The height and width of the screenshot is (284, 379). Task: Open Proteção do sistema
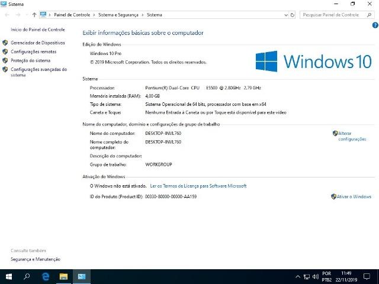click(x=30, y=60)
